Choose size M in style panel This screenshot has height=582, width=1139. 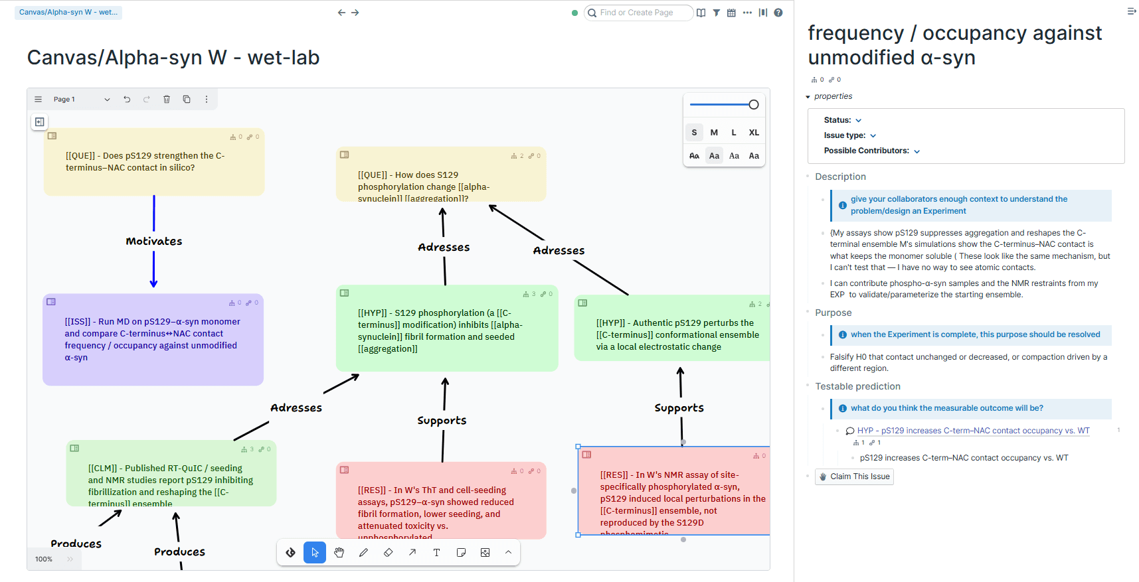714,133
